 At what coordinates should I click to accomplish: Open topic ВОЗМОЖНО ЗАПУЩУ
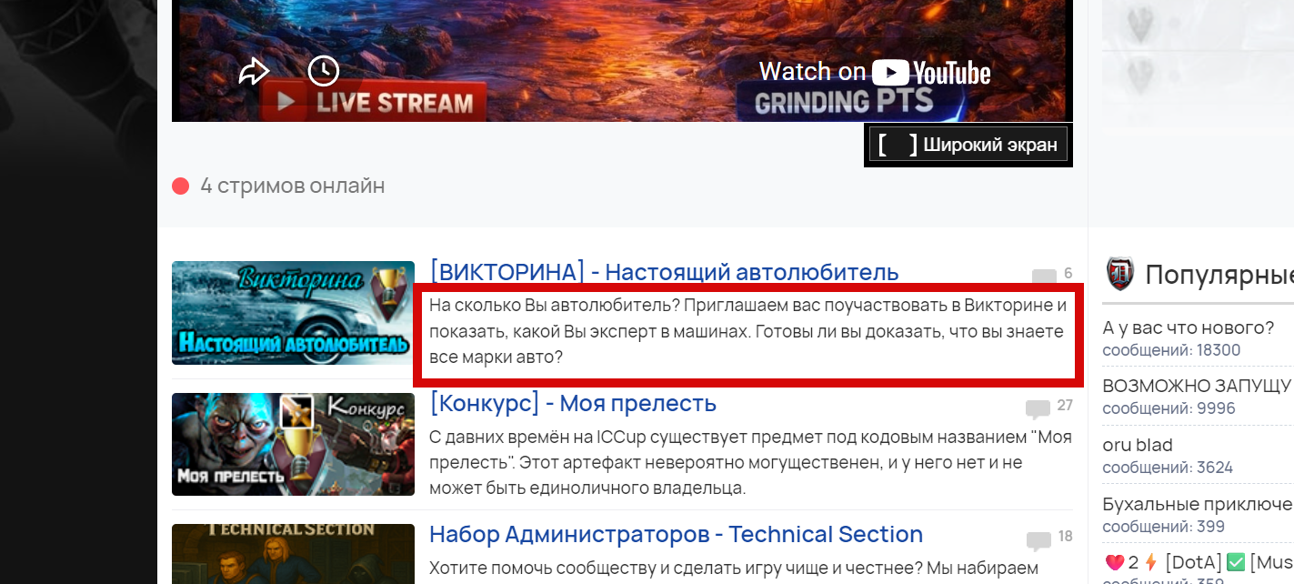tap(1197, 385)
